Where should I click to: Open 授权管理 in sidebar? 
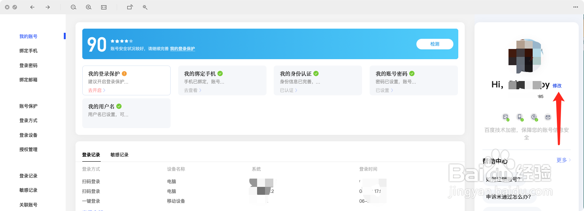pyautogui.click(x=28, y=150)
